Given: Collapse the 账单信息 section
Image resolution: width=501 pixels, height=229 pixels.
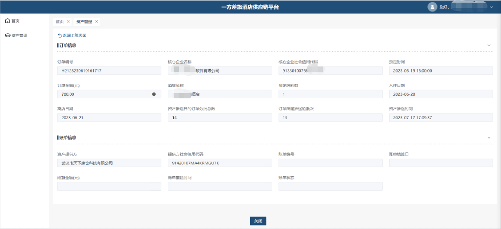Looking at the screenshot, I should 489,138.
